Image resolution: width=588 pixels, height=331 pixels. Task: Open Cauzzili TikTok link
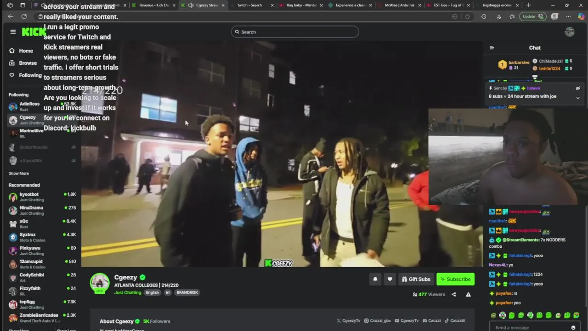point(454,321)
